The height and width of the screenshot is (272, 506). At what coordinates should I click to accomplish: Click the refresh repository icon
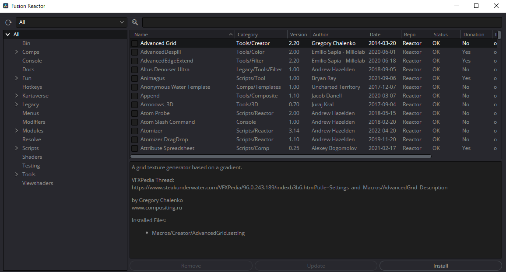coord(9,22)
